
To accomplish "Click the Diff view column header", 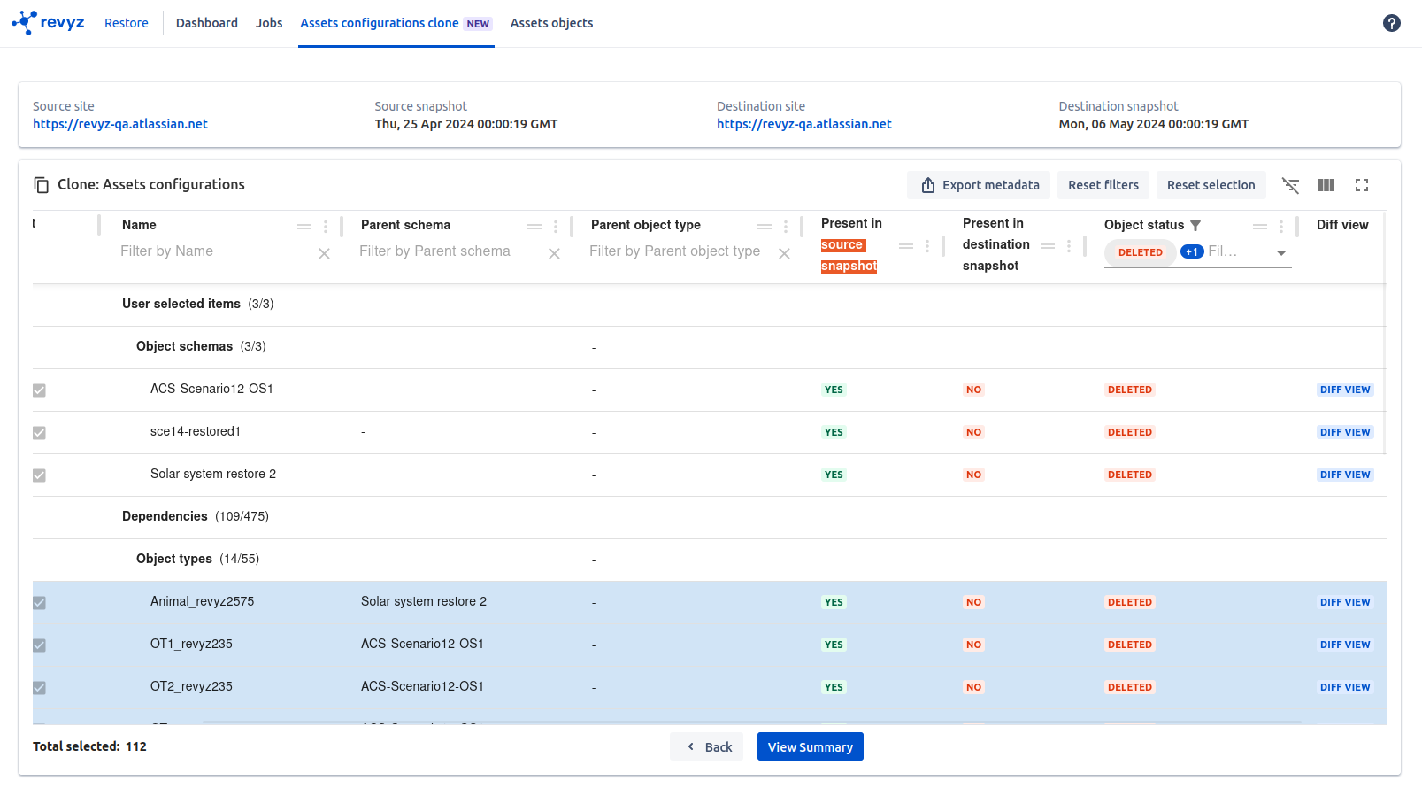I will pyautogui.click(x=1342, y=225).
